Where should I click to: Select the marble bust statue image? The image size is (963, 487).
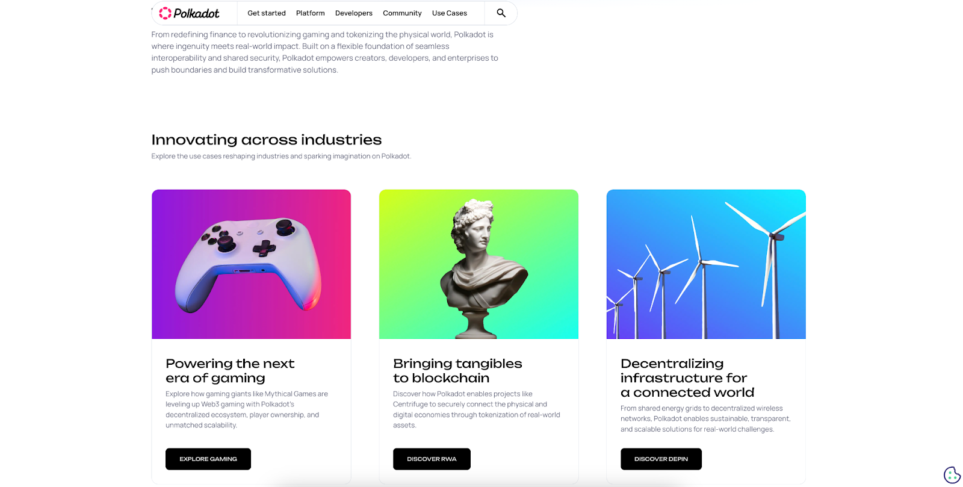click(478, 264)
